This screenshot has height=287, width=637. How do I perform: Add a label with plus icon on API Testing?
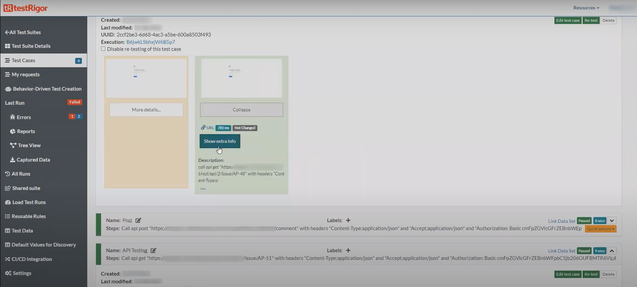pos(348,251)
